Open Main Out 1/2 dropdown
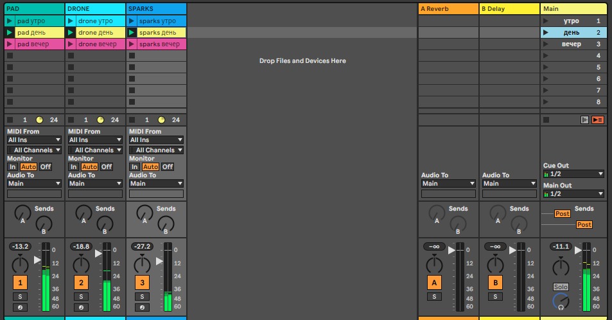Screen dimensions: 612x320 [573, 194]
